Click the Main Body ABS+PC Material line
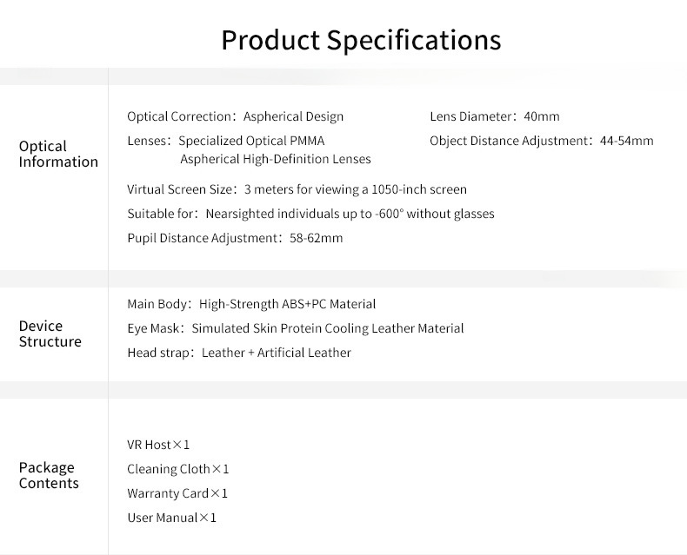The width and height of the screenshot is (687, 555). pyautogui.click(x=251, y=304)
